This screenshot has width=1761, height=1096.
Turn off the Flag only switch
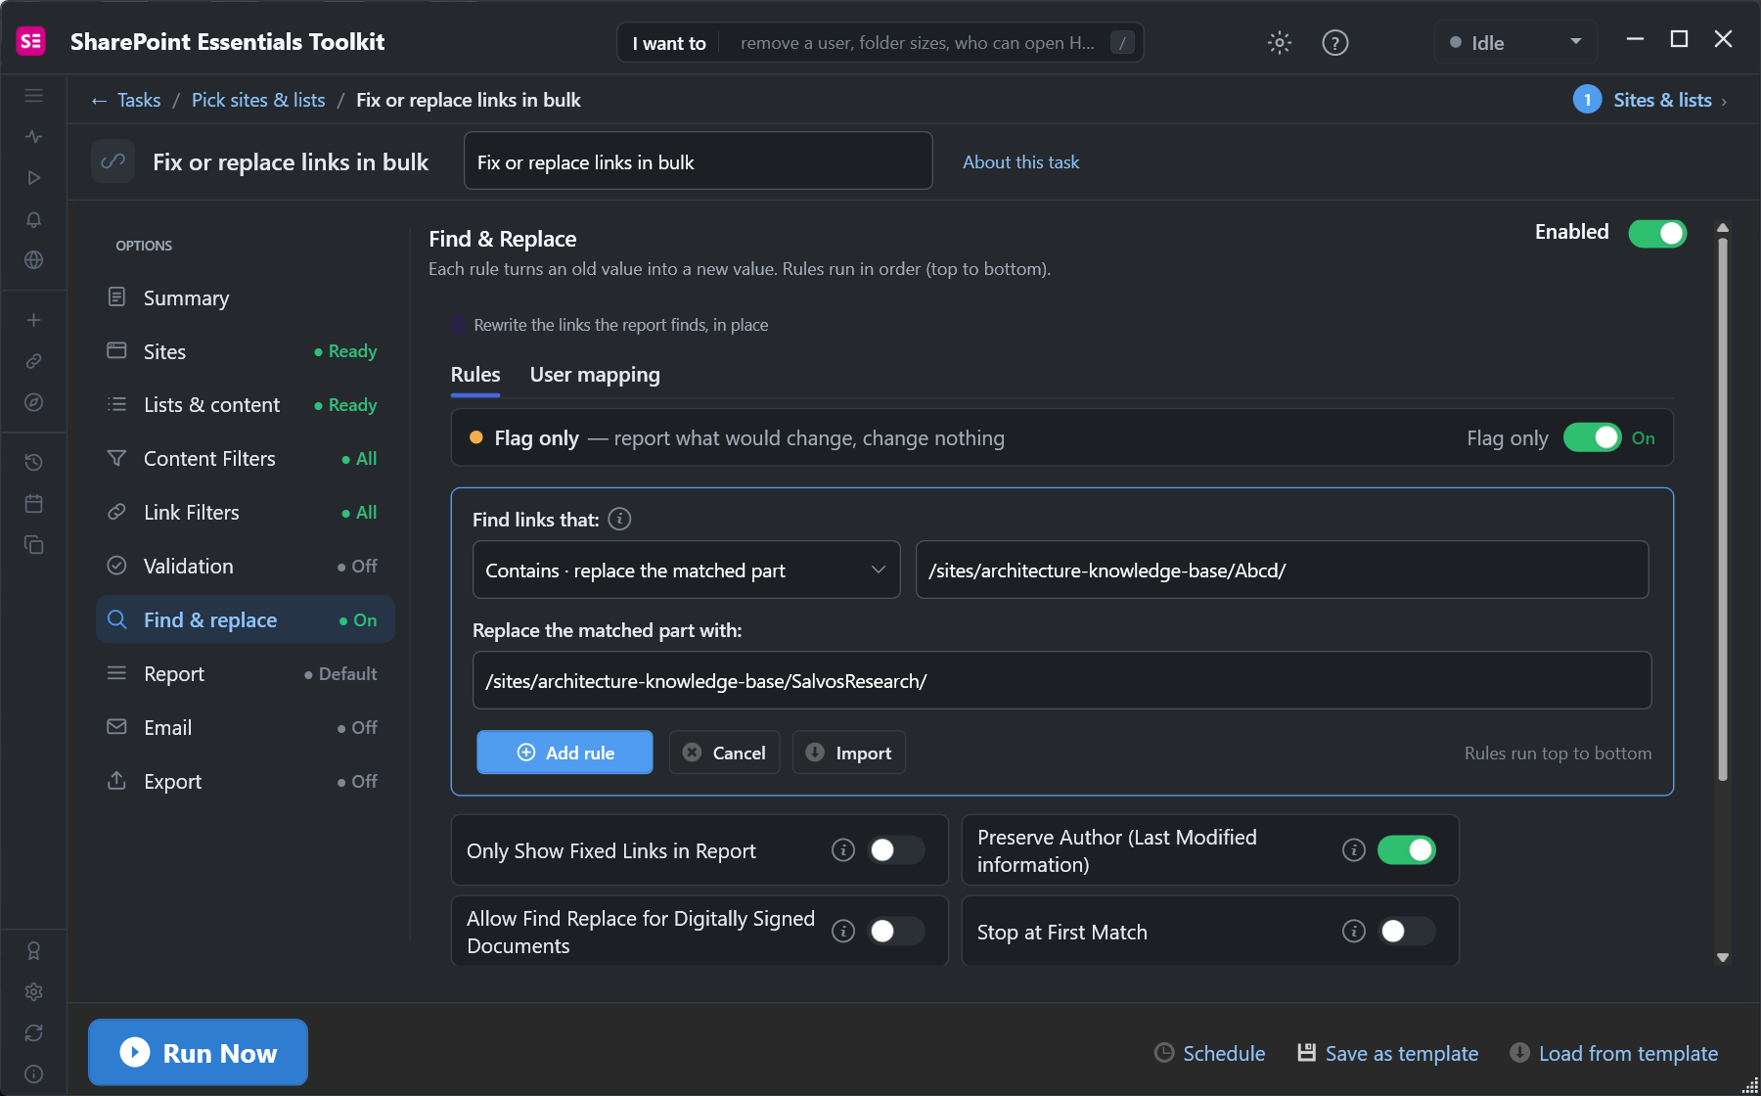1593,437
